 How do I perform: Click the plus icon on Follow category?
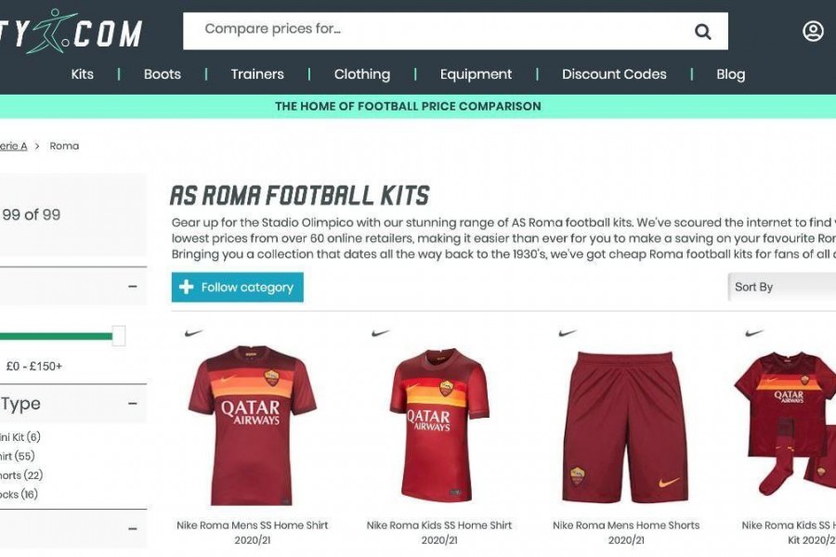(186, 287)
